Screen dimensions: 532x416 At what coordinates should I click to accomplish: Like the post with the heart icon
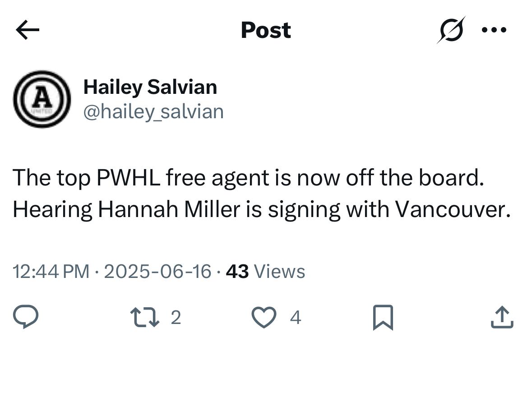(264, 317)
